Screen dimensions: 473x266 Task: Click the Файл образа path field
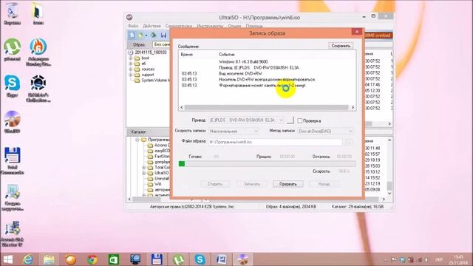click(276, 142)
